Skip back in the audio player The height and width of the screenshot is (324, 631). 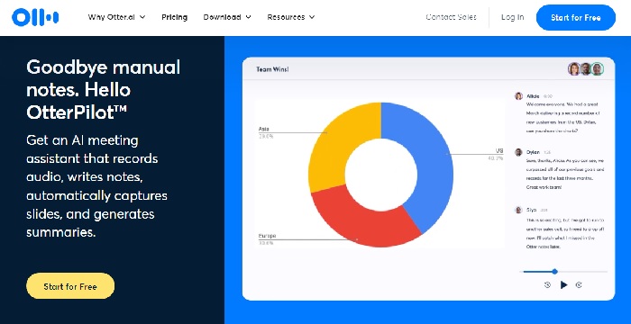point(547,285)
